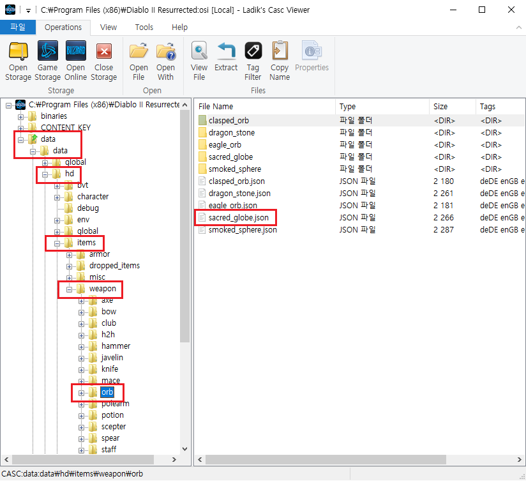Select the bow folder in tree
This screenshot has width=526, height=481.
point(109,312)
